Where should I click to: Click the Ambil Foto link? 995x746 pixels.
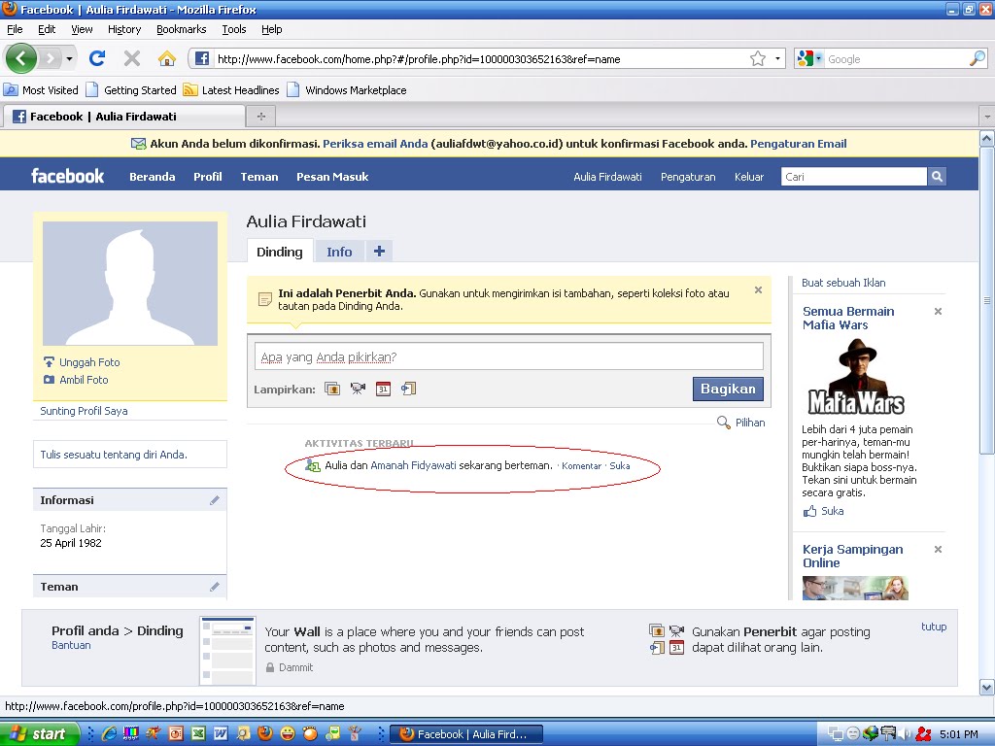point(84,380)
